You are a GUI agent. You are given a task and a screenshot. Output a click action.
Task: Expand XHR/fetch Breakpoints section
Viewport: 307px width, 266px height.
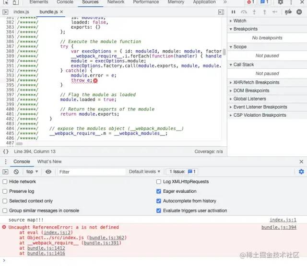tap(267, 82)
